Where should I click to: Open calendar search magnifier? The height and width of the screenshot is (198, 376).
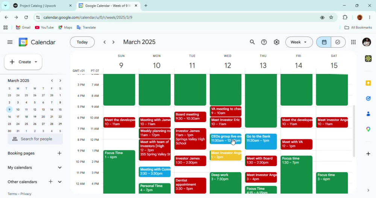pos(252,42)
